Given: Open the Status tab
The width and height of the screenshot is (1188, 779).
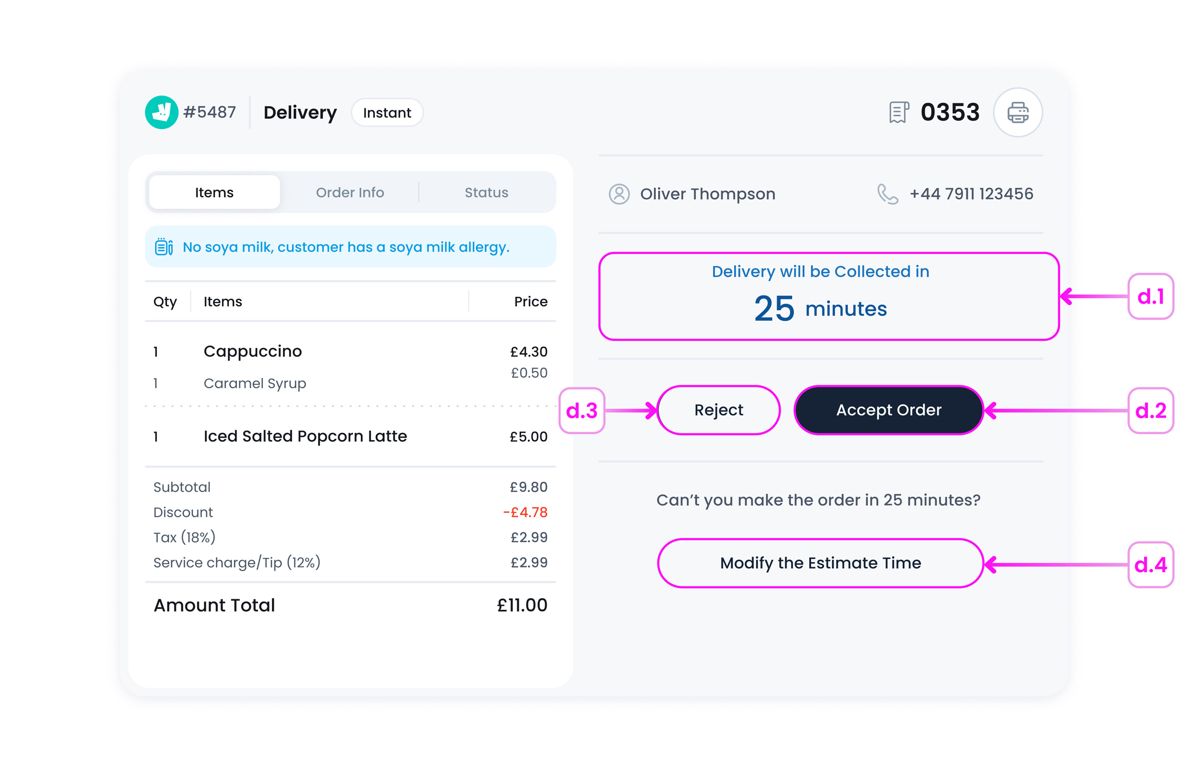Looking at the screenshot, I should point(486,193).
